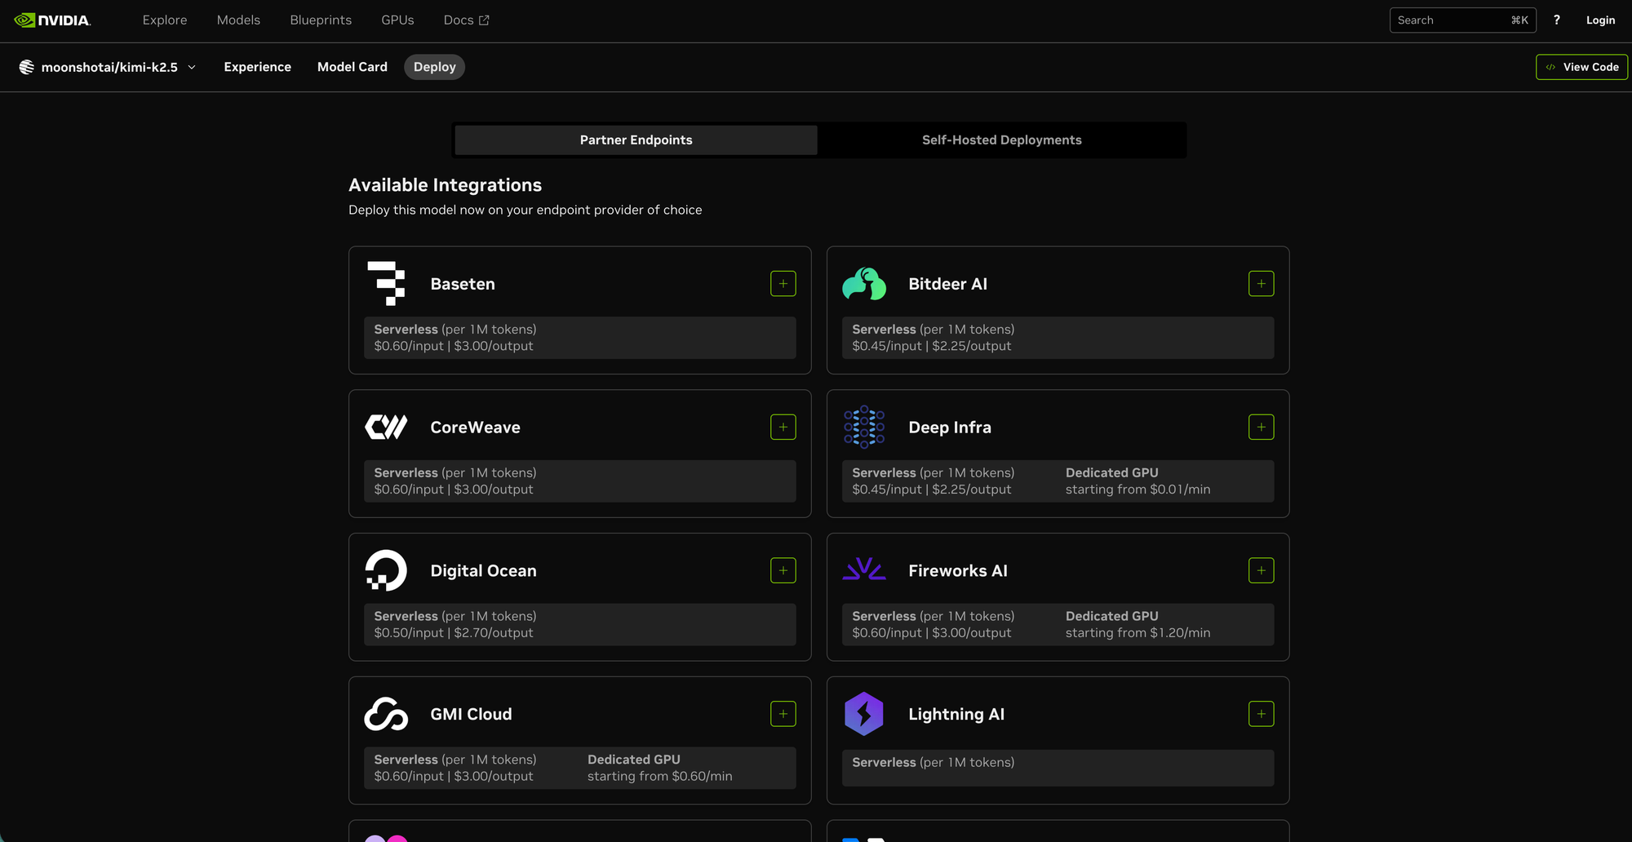Click the Lightning AI logo
Image resolution: width=1632 pixels, height=842 pixels.
865,713
